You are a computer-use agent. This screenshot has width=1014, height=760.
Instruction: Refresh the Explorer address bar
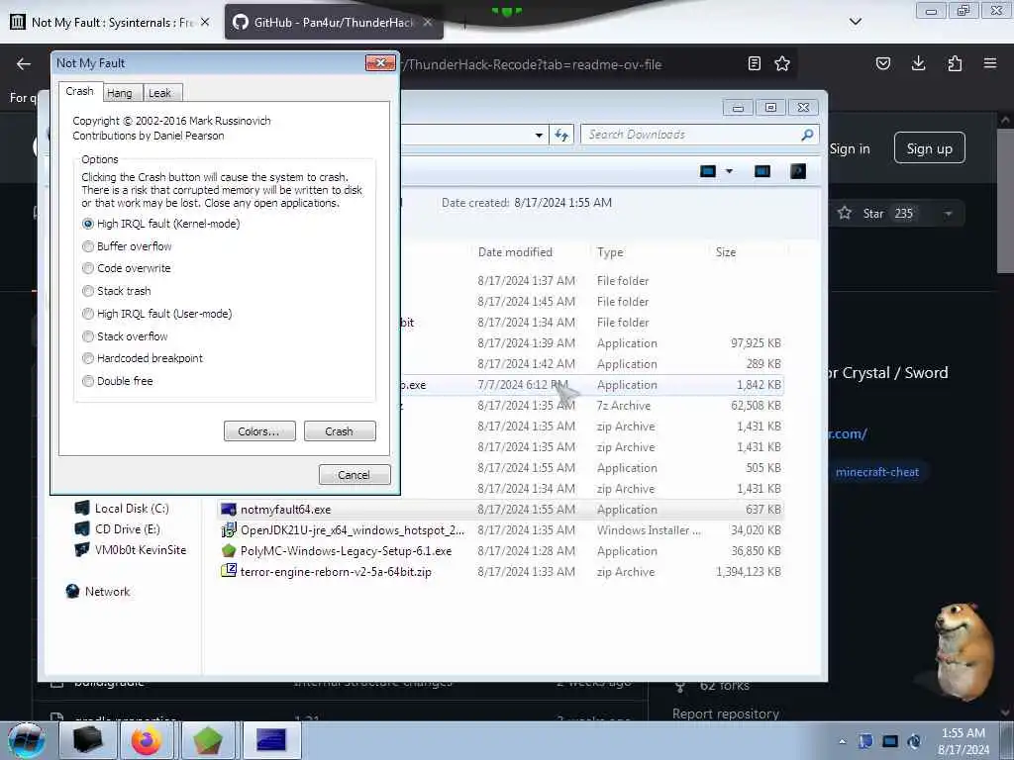point(561,135)
